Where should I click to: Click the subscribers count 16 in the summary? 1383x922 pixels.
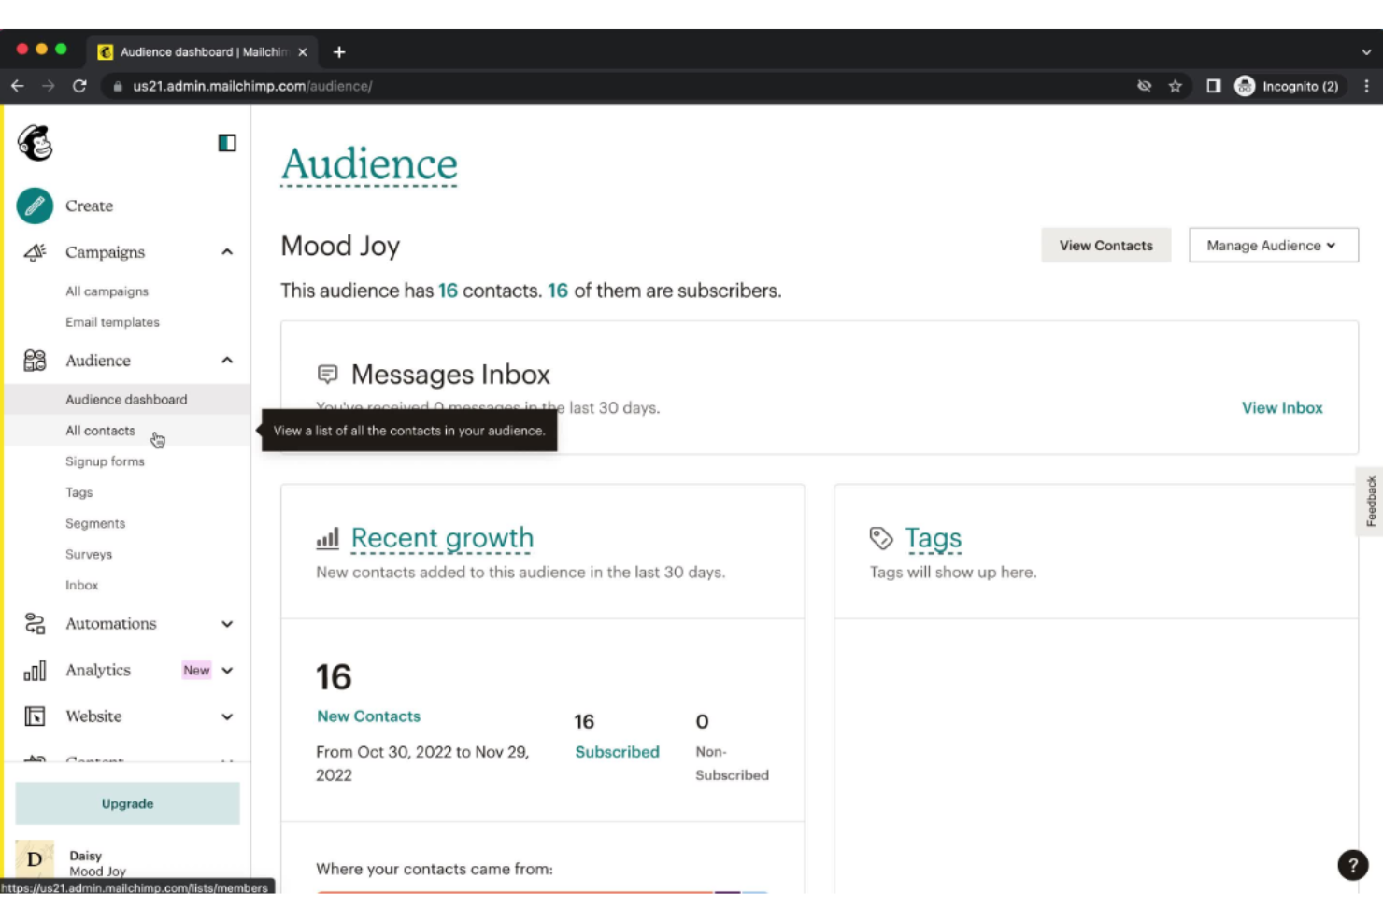point(558,291)
